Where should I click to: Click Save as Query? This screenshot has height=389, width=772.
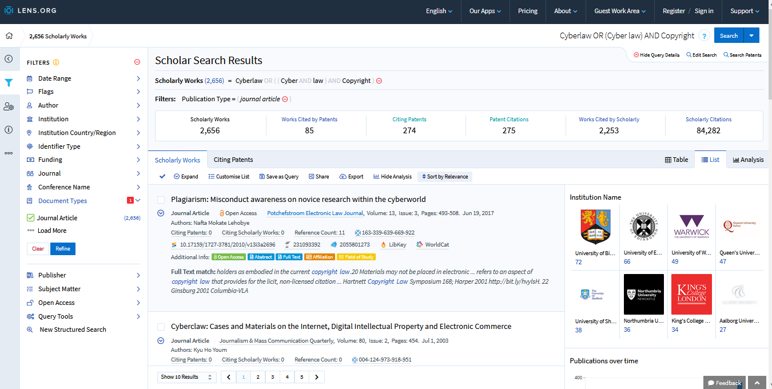tap(279, 176)
